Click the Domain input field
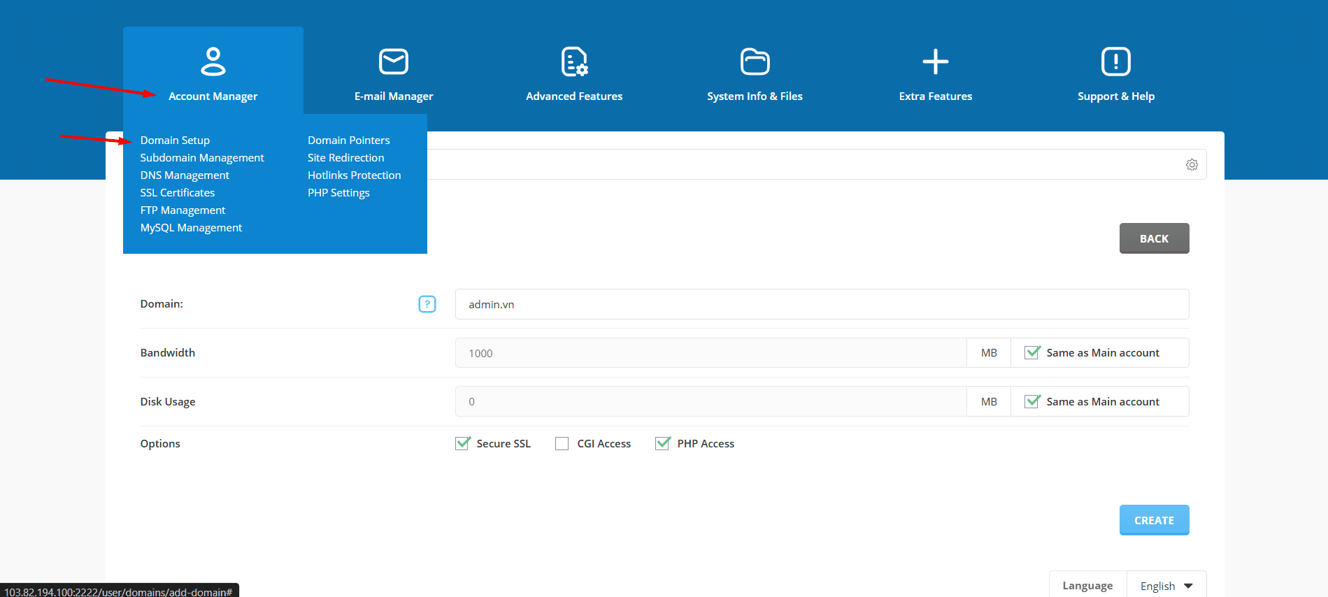Viewport: 1328px width, 597px height. [822, 304]
